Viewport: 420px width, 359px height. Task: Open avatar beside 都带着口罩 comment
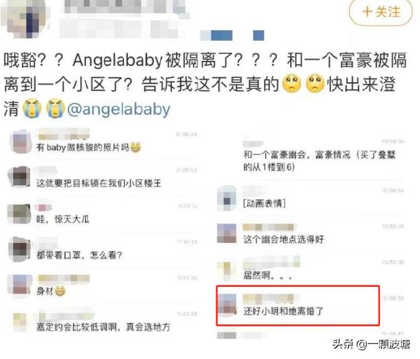click(19, 249)
